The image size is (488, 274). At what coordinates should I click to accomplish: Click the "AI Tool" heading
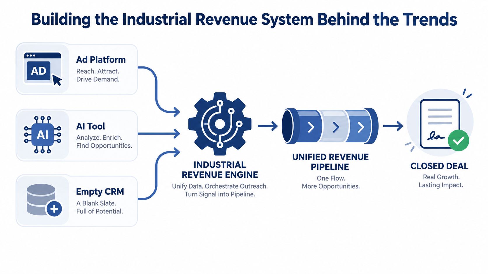tap(90, 126)
